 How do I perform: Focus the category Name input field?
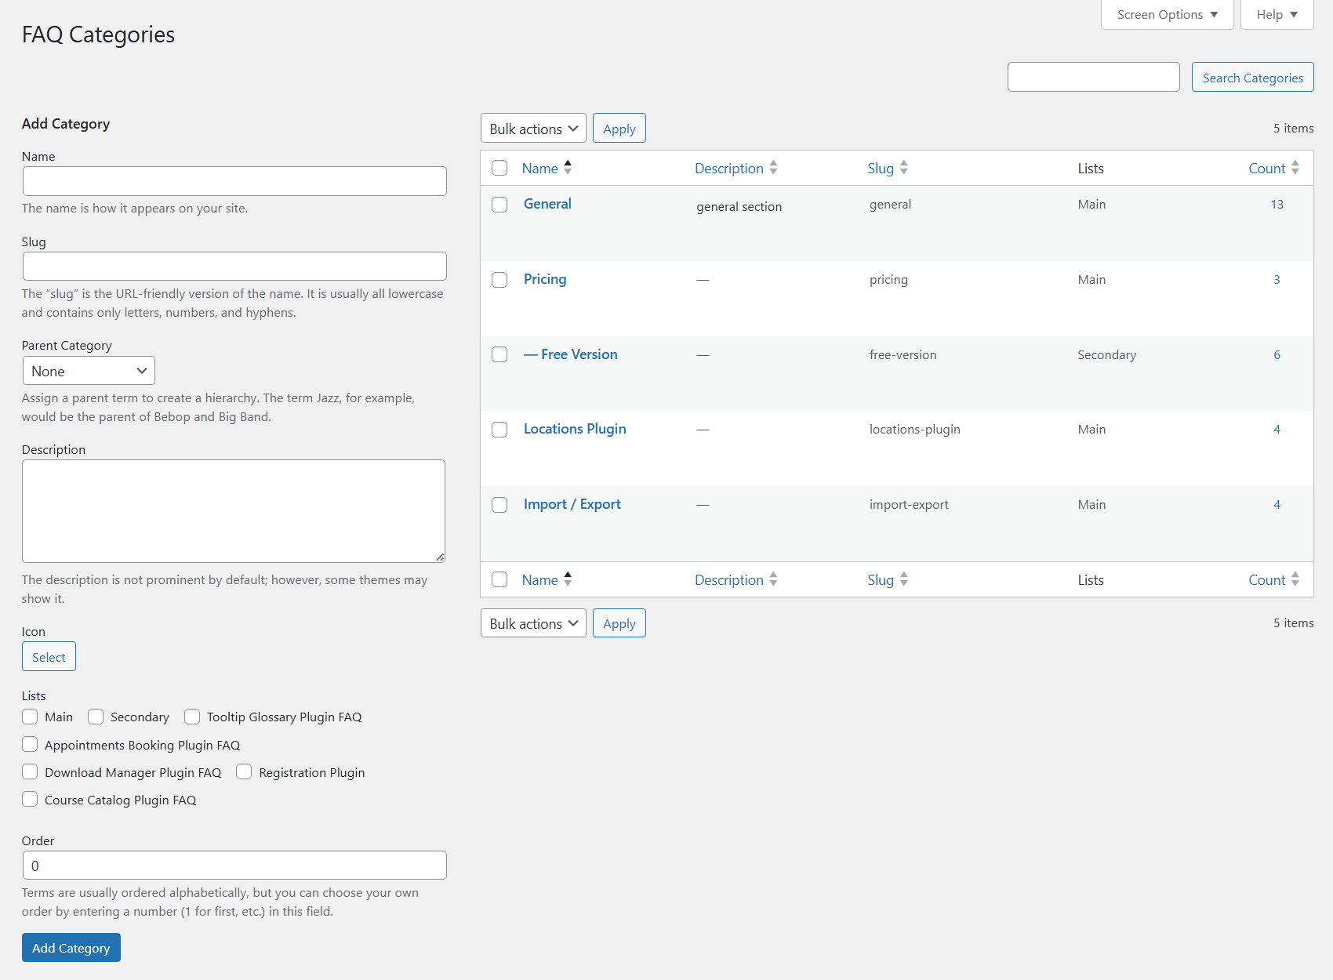(234, 181)
